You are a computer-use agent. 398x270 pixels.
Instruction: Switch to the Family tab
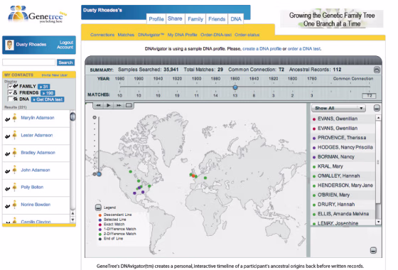point(195,19)
